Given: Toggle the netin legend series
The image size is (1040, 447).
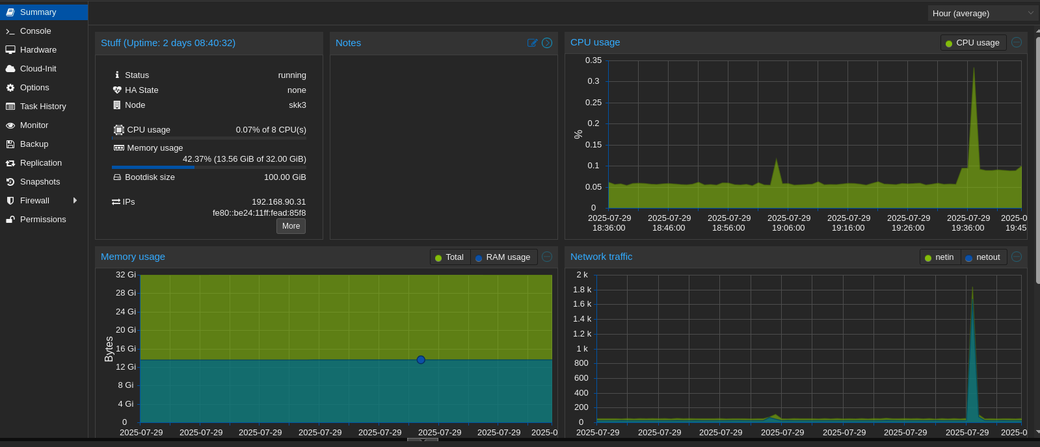Looking at the screenshot, I should tap(940, 257).
